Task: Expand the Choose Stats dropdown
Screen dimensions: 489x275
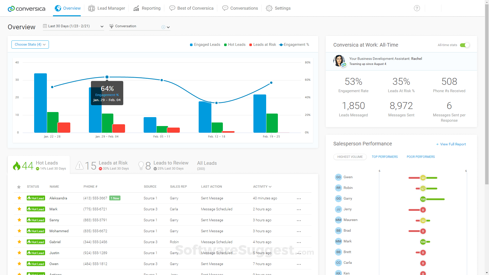Action: coord(30,45)
